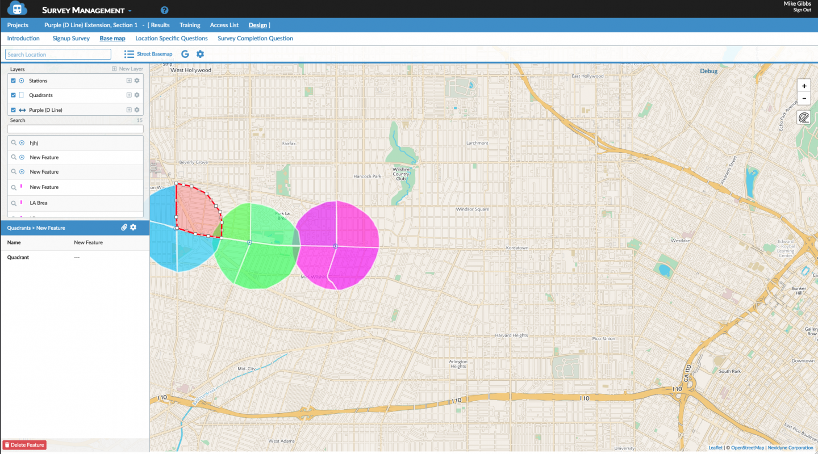
Task: Click the Search Location input field
Action: coord(58,54)
